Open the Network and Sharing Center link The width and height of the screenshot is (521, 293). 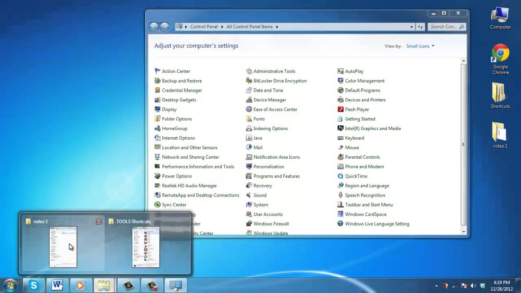(x=190, y=157)
